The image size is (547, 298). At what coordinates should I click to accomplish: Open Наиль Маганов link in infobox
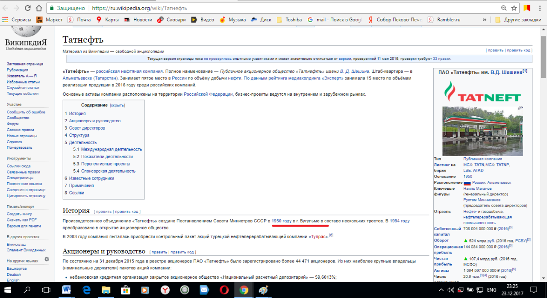coord(477,189)
